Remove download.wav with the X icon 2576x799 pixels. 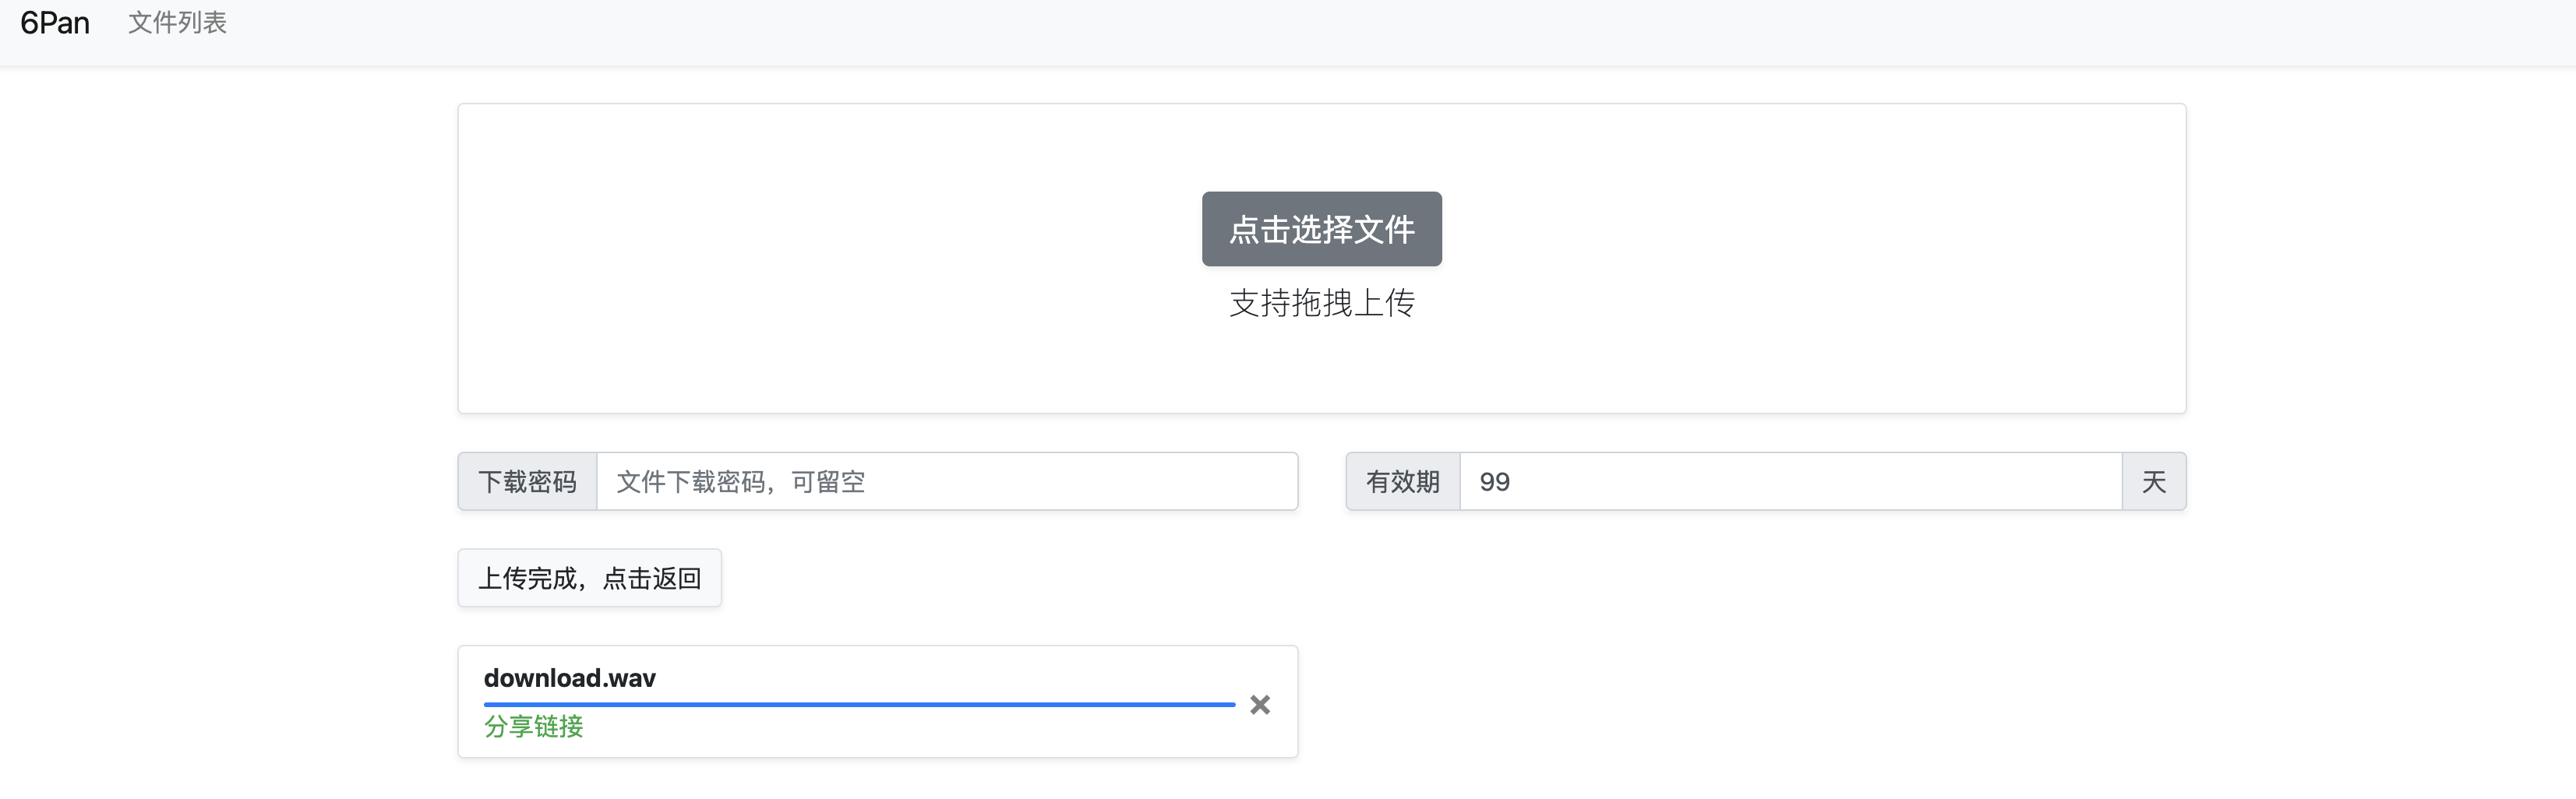coord(1260,705)
